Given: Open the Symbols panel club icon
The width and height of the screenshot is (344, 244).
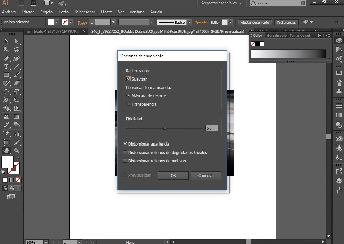Looking at the screenshot, I should tap(339, 91).
